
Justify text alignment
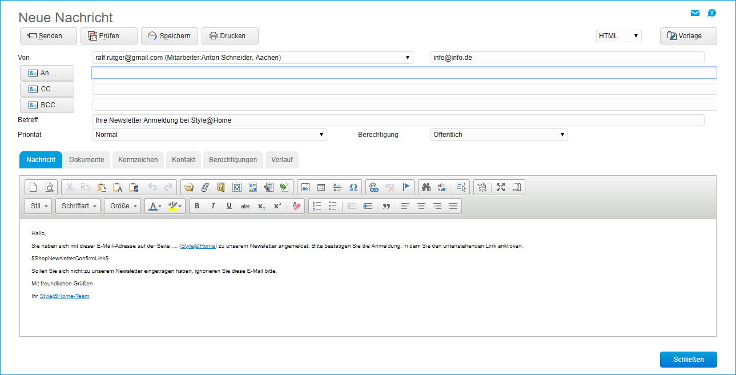coord(453,206)
